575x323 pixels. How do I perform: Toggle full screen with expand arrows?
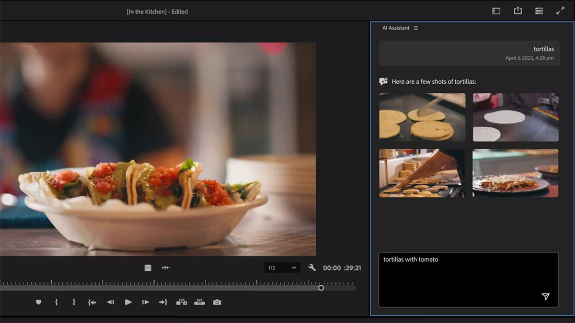[560, 11]
